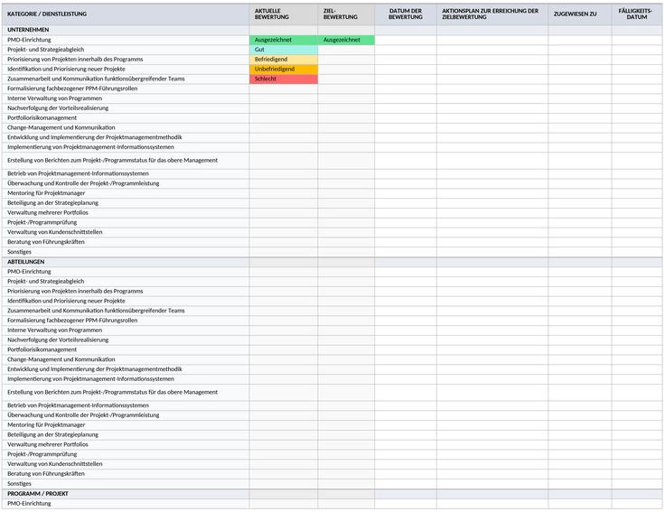Select the orange 'Unbefriedigend' rating cell

[x=284, y=69]
